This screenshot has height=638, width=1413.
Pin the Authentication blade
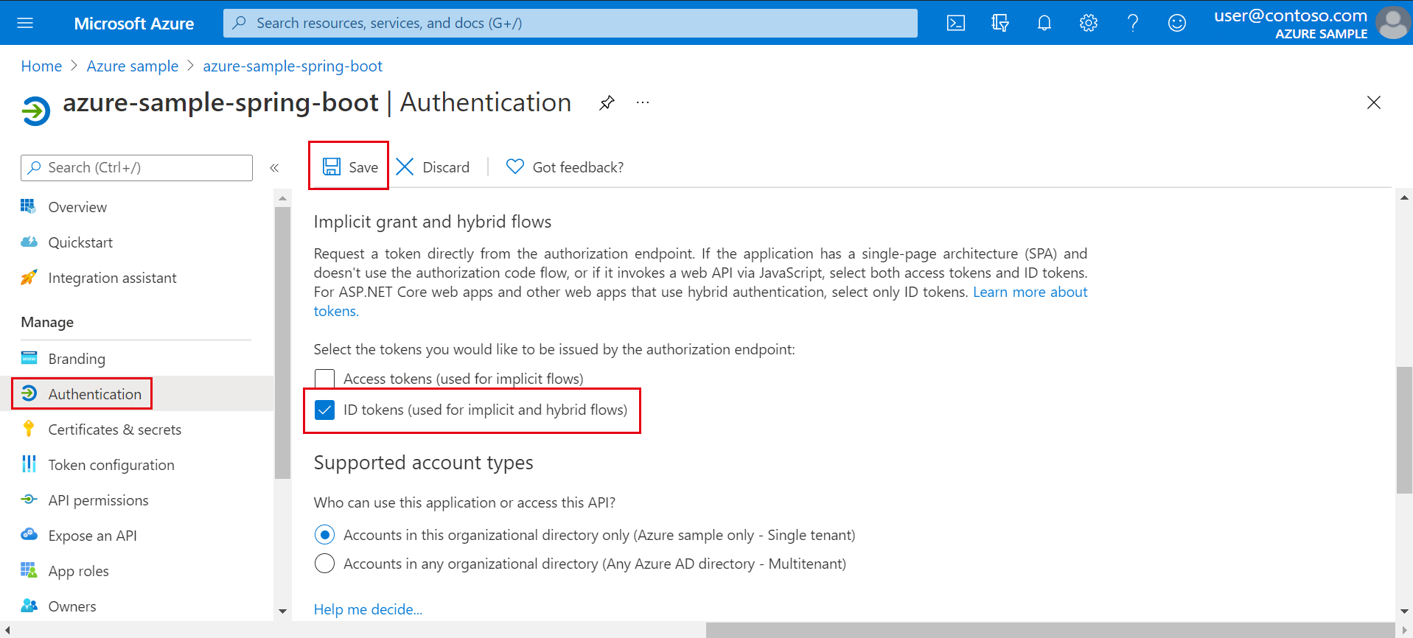pos(607,102)
